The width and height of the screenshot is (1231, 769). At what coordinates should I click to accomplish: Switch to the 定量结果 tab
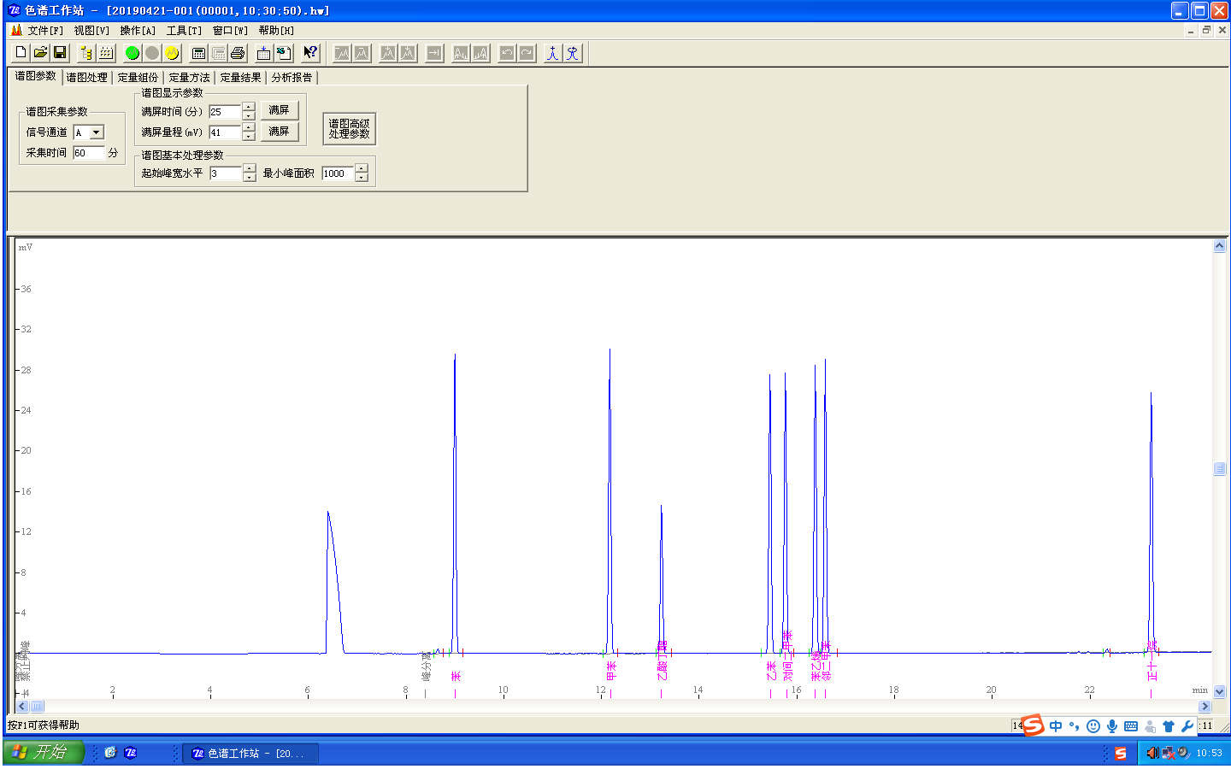click(x=240, y=78)
